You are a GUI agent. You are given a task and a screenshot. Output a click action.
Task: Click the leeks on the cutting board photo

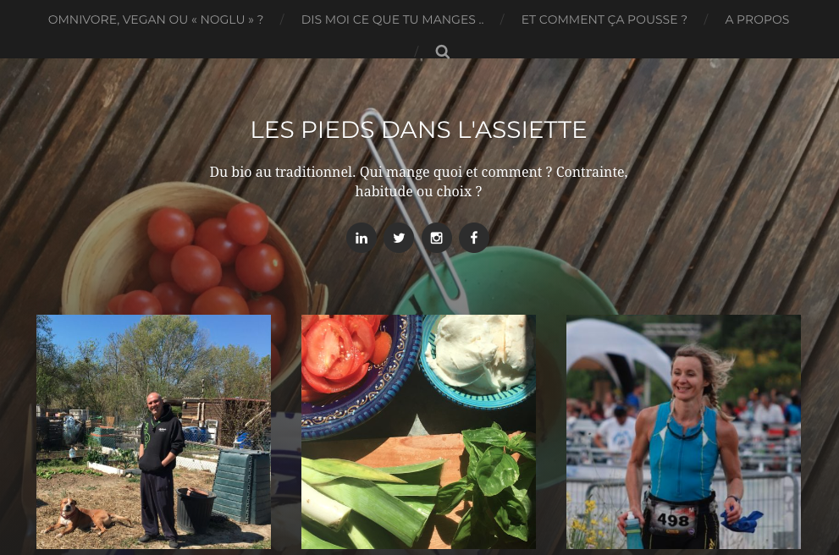pos(371,503)
